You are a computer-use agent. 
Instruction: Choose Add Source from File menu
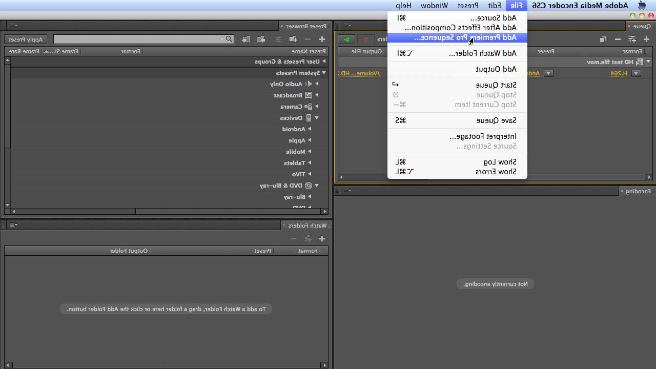[x=457, y=18]
